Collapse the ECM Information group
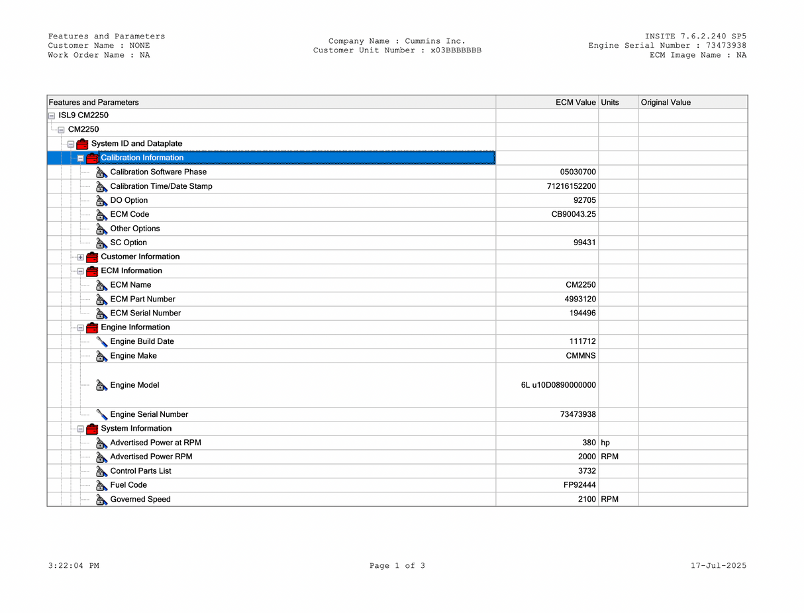Image resolution: width=804 pixels, height=613 pixels. click(x=80, y=271)
